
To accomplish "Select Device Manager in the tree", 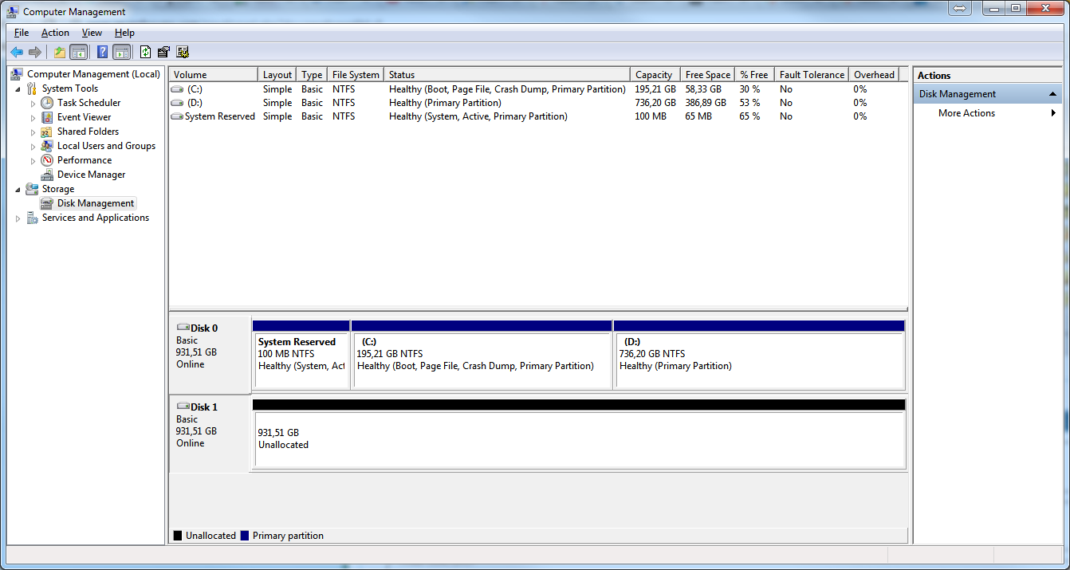I will tap(91, 175).
